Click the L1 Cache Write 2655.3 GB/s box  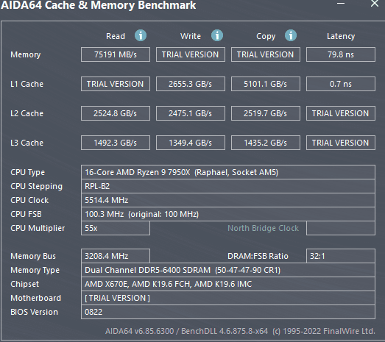click(191, 84)
